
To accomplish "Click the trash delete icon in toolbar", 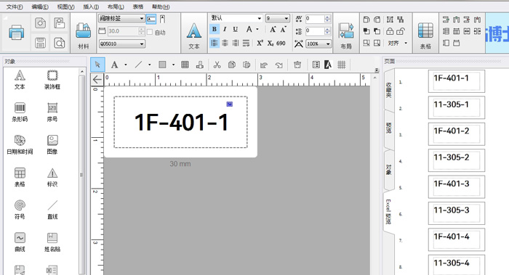I will pyautogui.click(x=297, y=65).
